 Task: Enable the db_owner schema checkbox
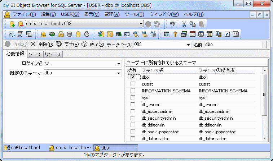click(x=133, y=104)
